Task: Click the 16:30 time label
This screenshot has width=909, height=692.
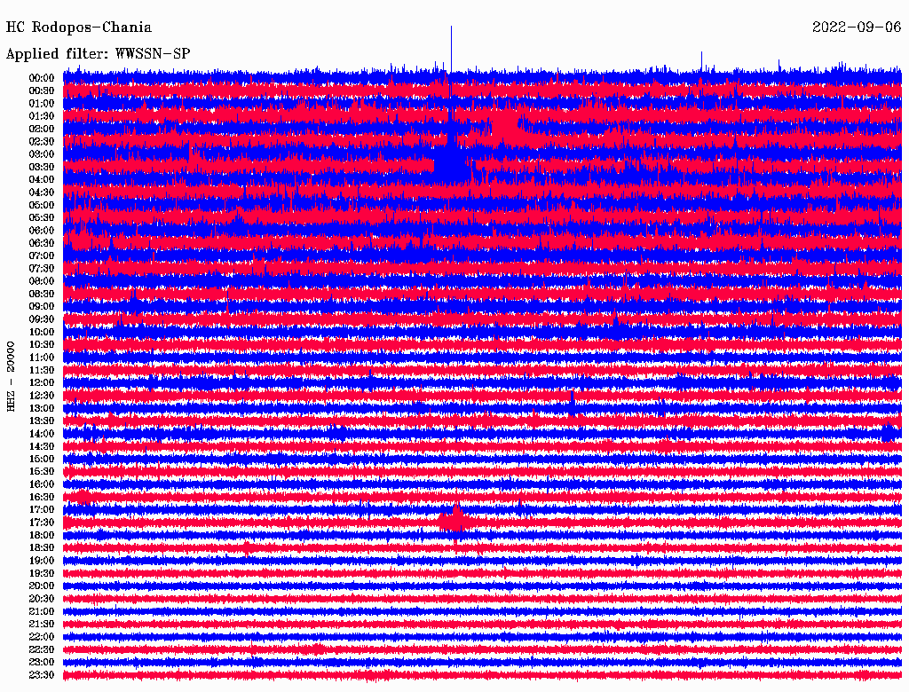Action: (41, 498)
